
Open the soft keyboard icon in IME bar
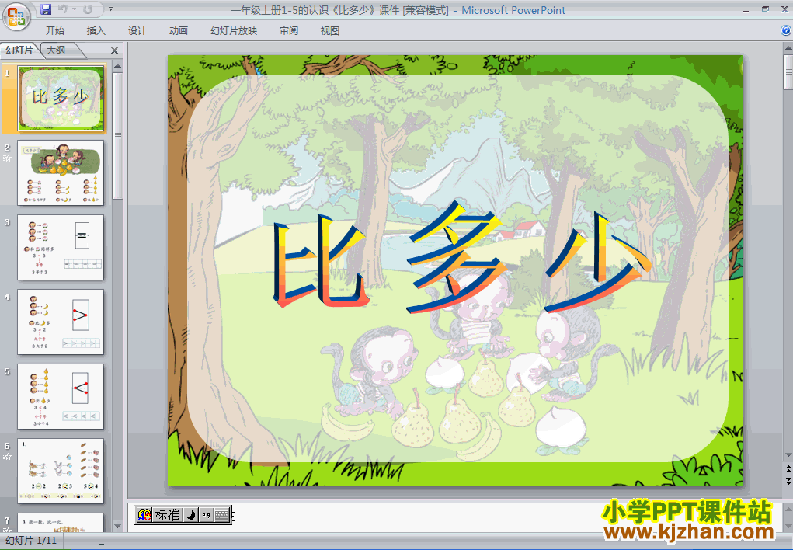coord(221,515)
